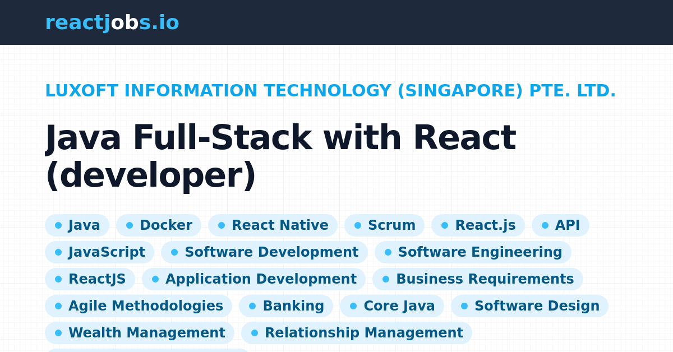Open the React.js skill tag
The image size is (673, 352).
(478, 225)
